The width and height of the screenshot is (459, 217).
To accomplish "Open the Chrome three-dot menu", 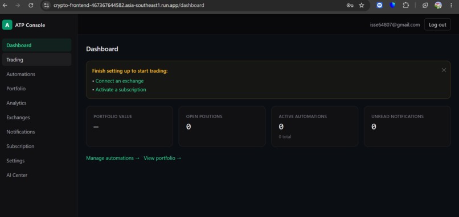I will (x=451, y=5).
